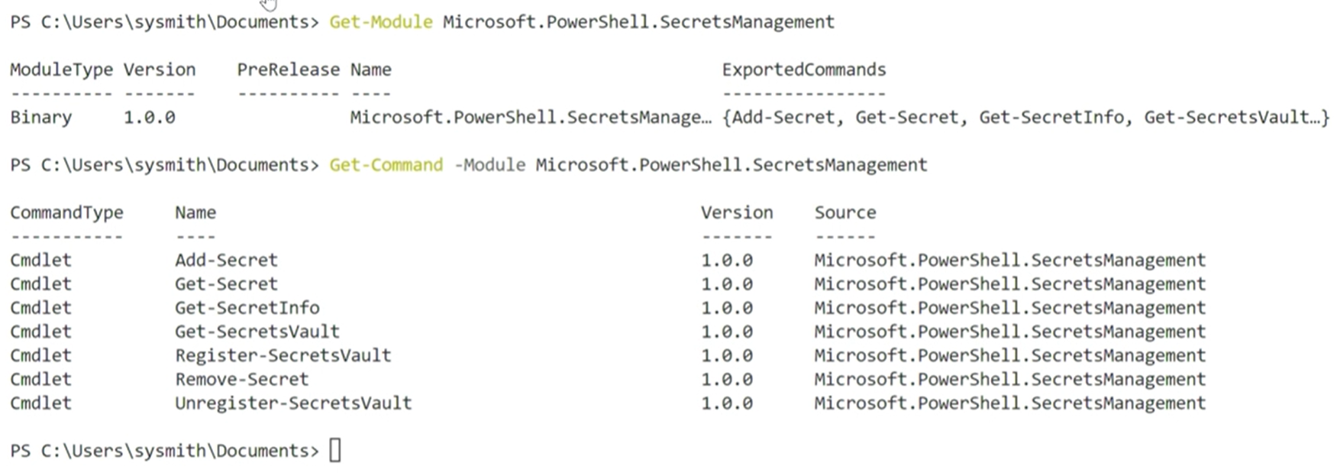The image size is (1337, 476).
Task: Click the Get-Module command text
Action: (381, 22)
